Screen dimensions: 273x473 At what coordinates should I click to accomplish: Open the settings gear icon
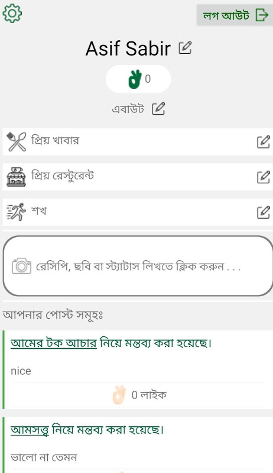(x=12, y=13)
